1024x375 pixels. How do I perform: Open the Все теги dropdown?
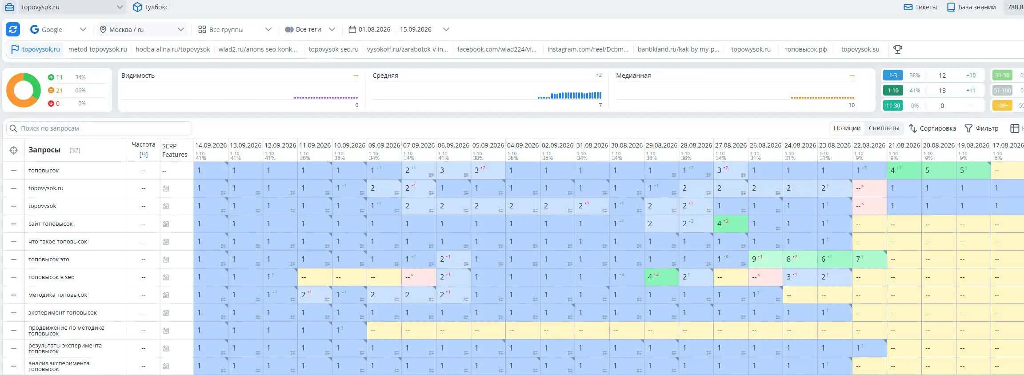click(310, 29)
